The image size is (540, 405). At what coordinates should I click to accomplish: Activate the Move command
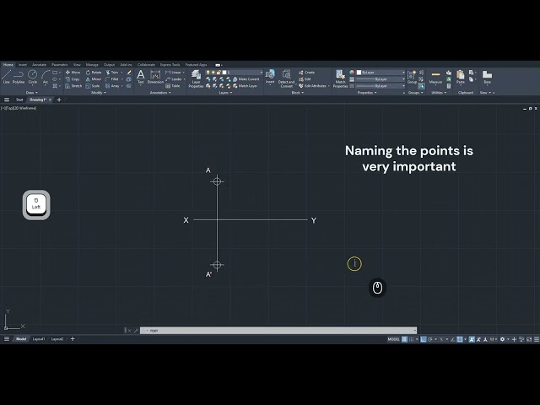pyautogui.click(x=73, y=73)
